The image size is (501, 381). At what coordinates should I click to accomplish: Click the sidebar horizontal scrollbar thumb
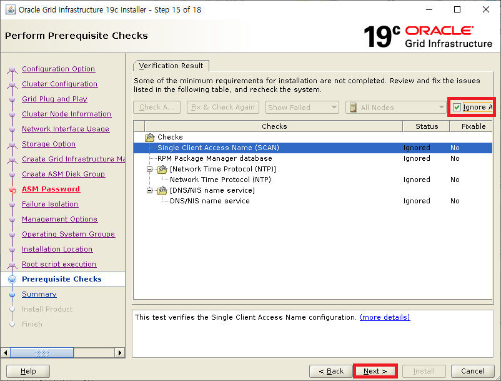pos(42,353)
